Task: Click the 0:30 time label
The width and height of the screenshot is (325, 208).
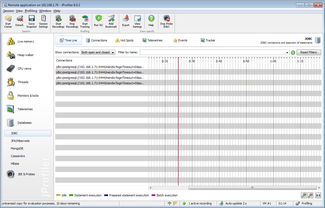Action: (x=192, y=61)
